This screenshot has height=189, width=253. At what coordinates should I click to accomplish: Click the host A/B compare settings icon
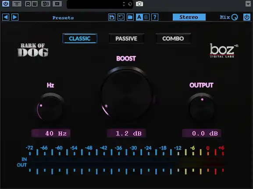click(x=46, y=4)
